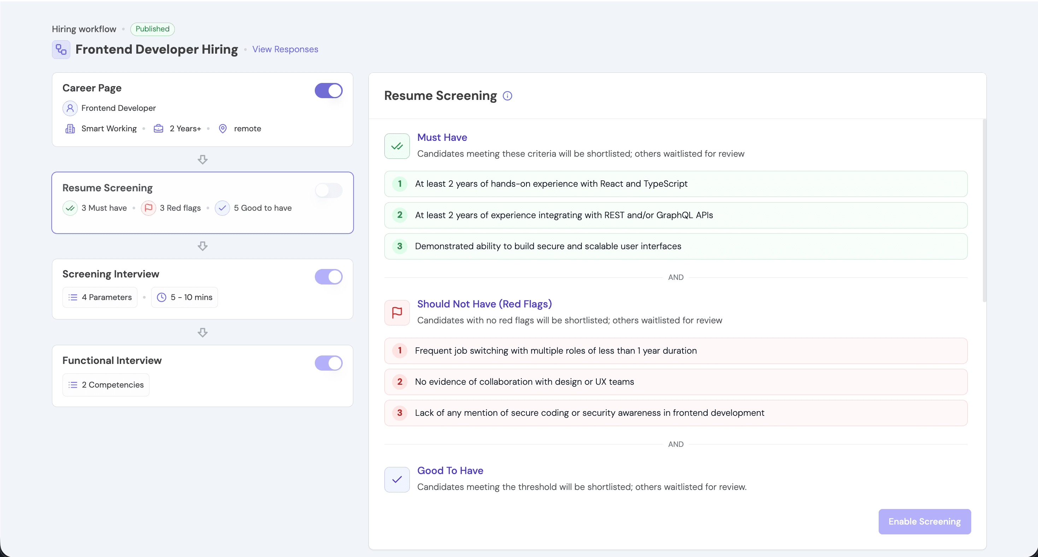Disable the Career Page toggle

coord(329,91)
